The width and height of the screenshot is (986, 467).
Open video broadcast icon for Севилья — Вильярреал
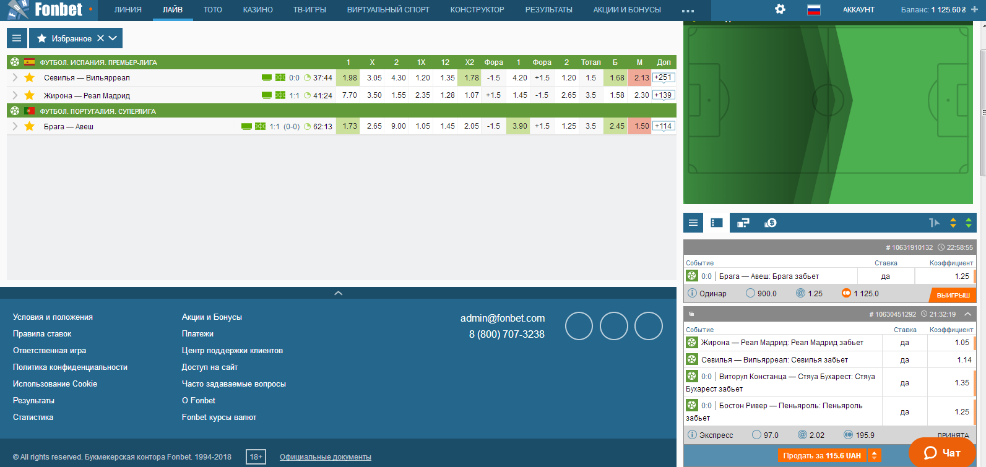[x=267, y=78]
